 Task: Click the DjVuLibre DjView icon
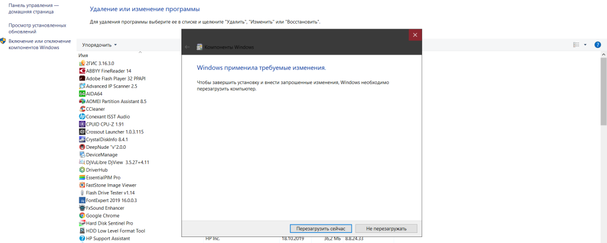[x=82, y=162]
